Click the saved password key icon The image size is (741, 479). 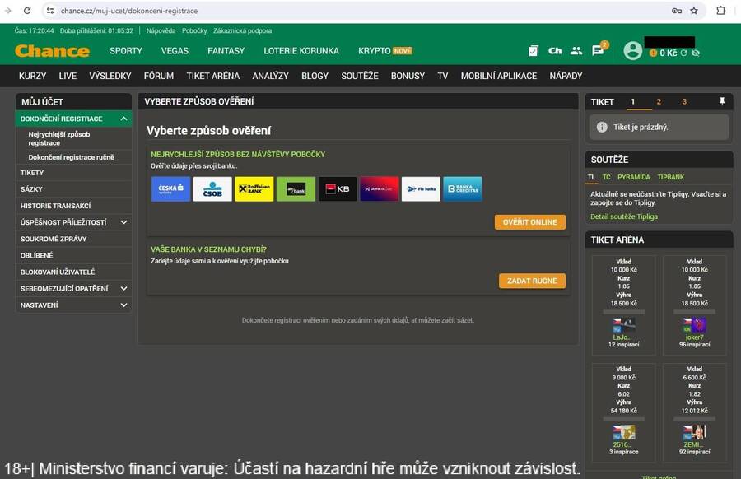click(x=677, y=11)
